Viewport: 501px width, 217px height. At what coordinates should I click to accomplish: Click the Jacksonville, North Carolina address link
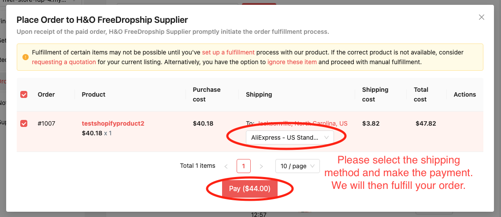[302, 123]
